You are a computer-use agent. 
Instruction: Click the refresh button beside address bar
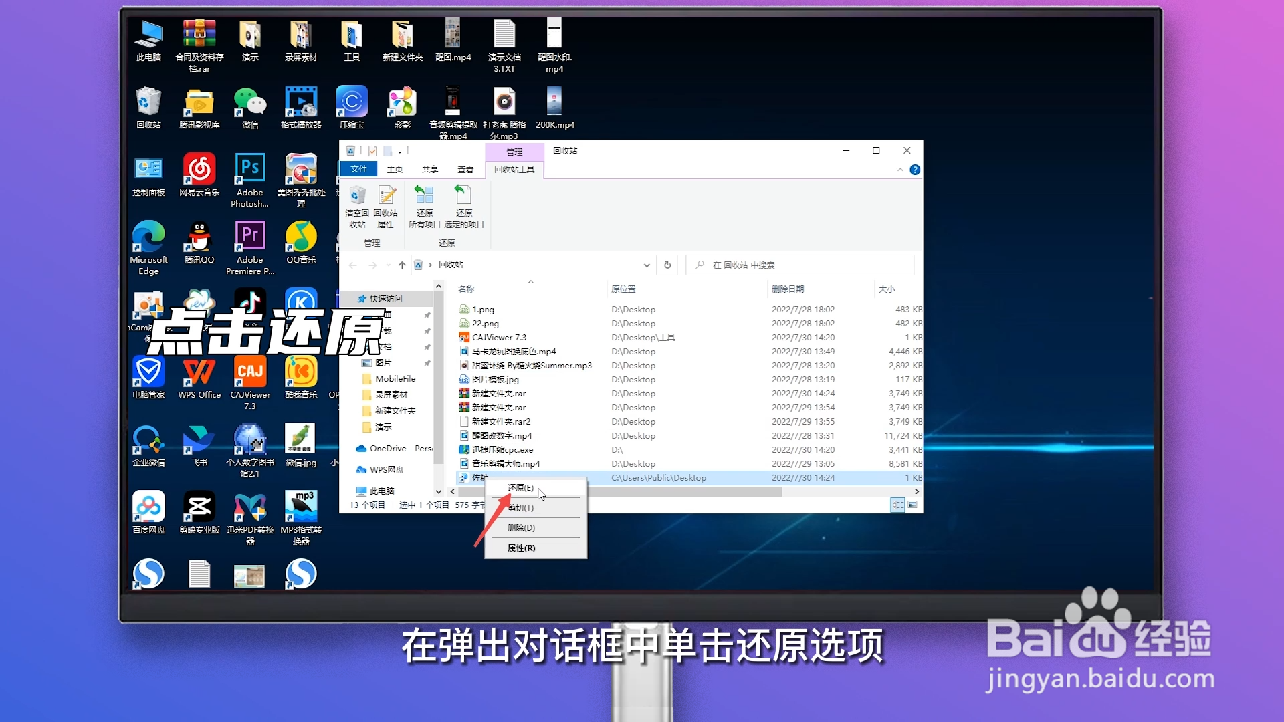tap(667, 265)
